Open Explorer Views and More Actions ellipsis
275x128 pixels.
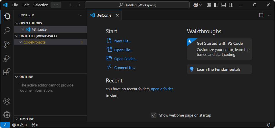tap(80, 15)
